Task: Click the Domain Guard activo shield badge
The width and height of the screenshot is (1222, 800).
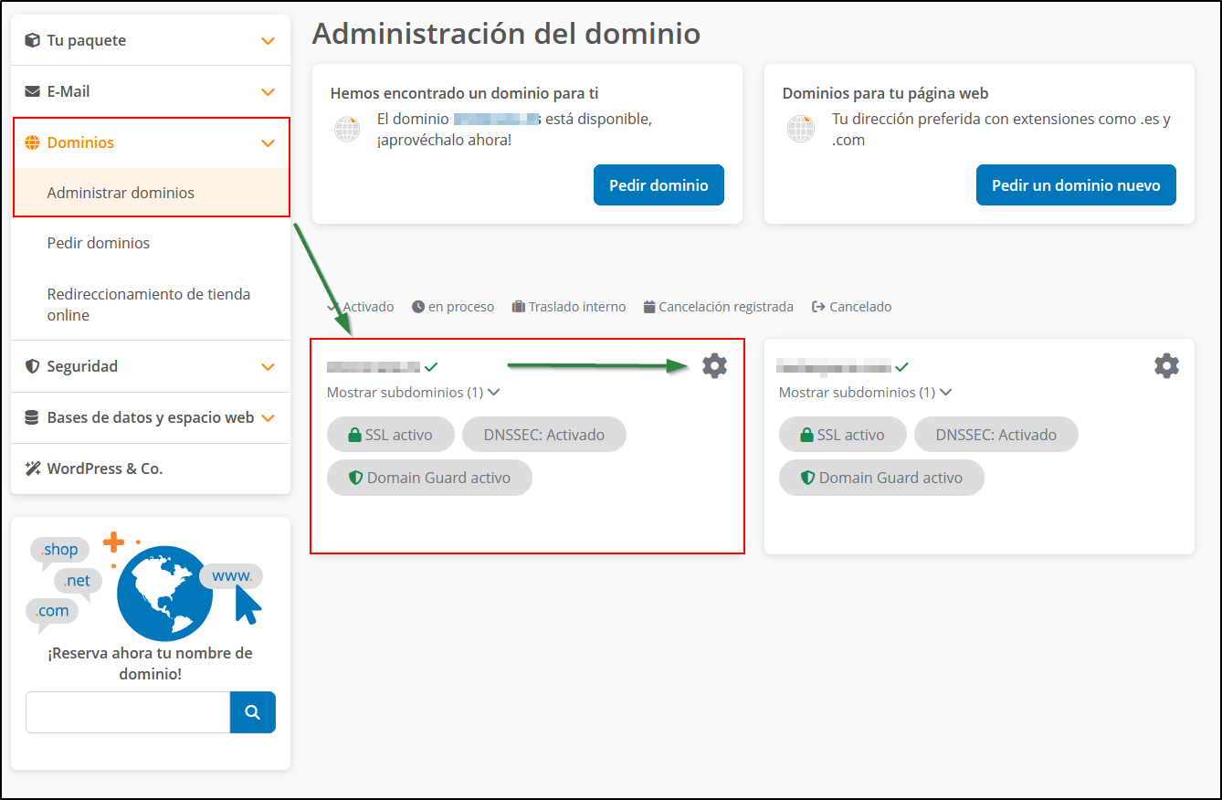Action: coord(428,477)
